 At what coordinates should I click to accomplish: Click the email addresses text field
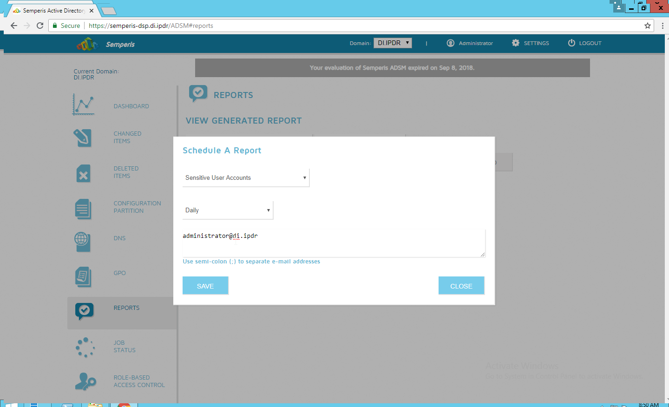point(334,243)
